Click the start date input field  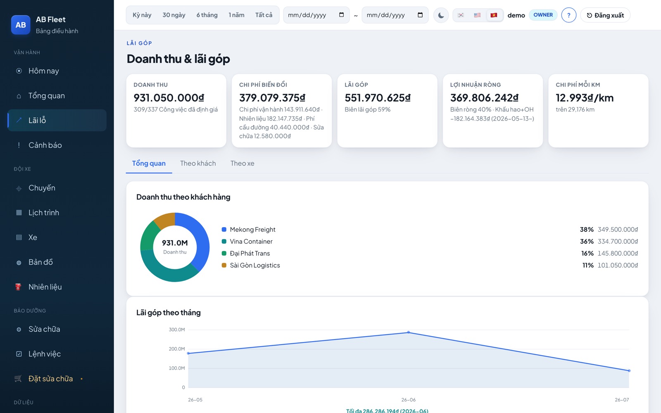316,15
